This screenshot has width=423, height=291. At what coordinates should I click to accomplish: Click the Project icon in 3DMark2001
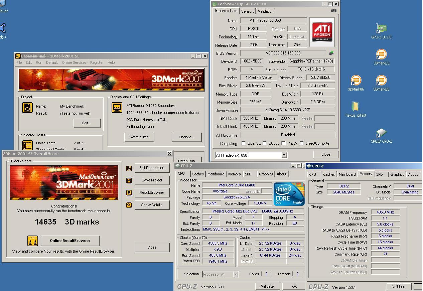tap(27, 108)
